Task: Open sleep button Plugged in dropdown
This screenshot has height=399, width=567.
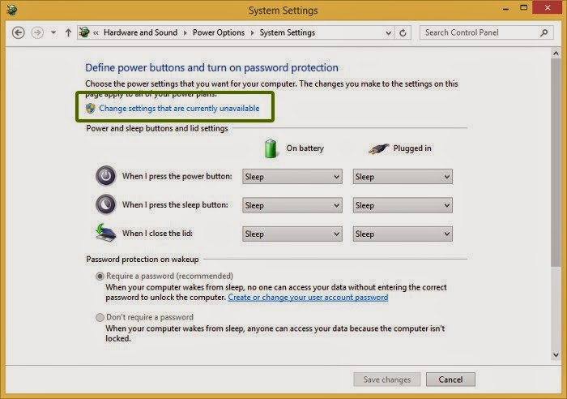Action: (403, 205)
